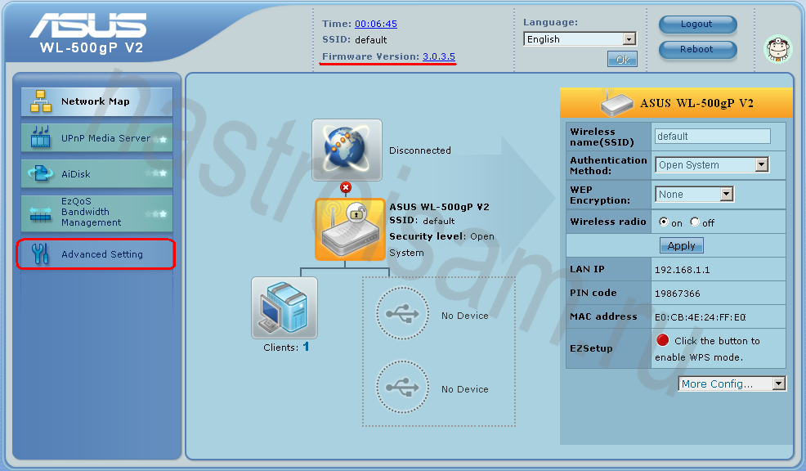Click the lower USB No Device icon
The width and height of the screenshot is (806, 471).
coord(402,388)
